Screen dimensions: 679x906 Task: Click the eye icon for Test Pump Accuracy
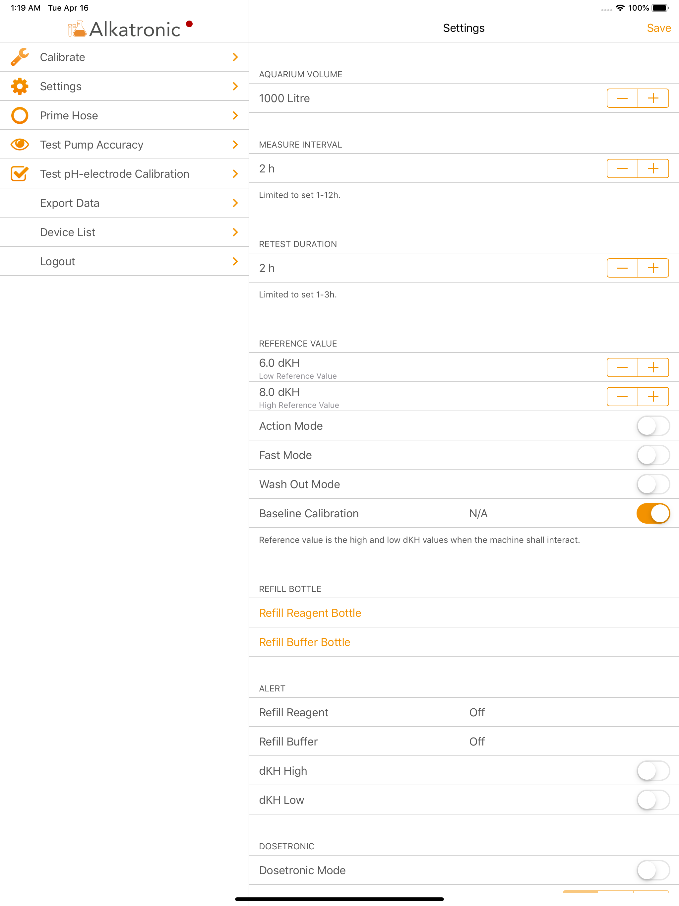[20, 145]
